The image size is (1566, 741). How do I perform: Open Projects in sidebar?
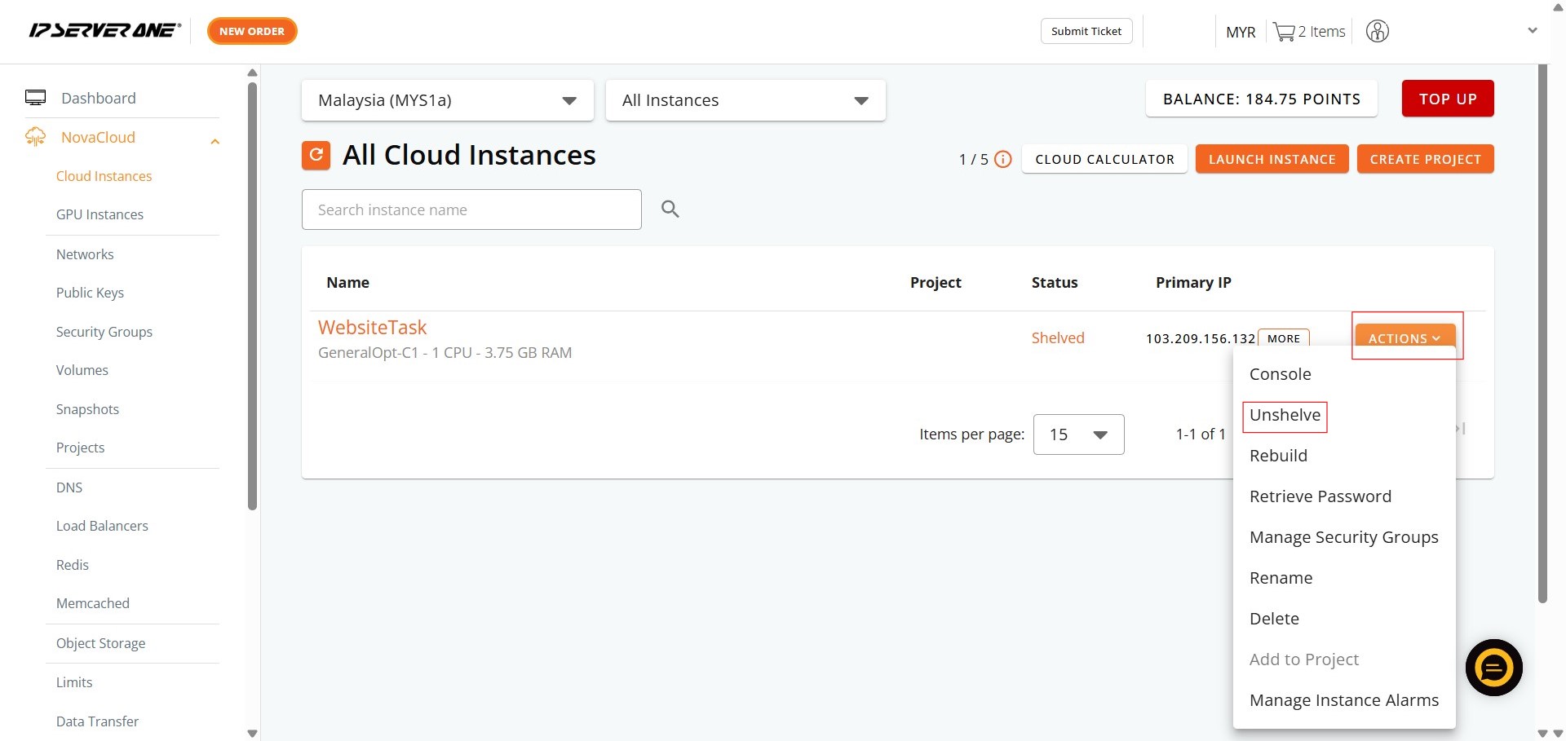tap(80, 448)
